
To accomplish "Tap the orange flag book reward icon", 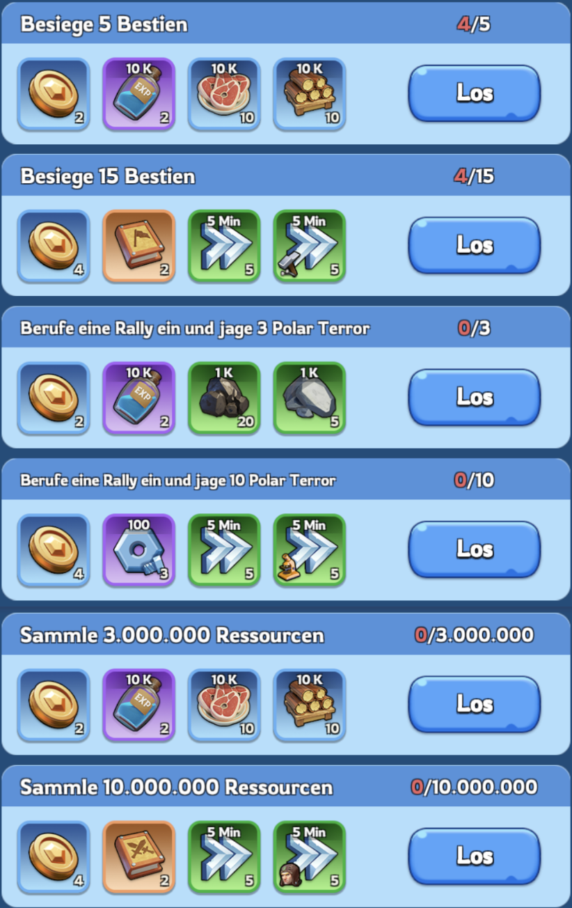I will point(139,246).
